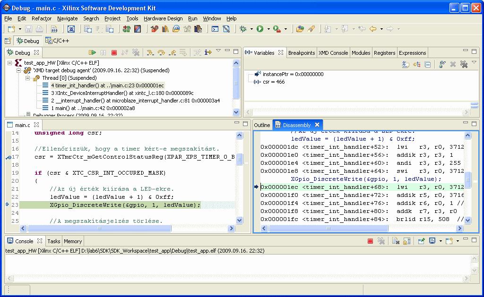Click the Suspend icon in Debug view

pos(103,53)
